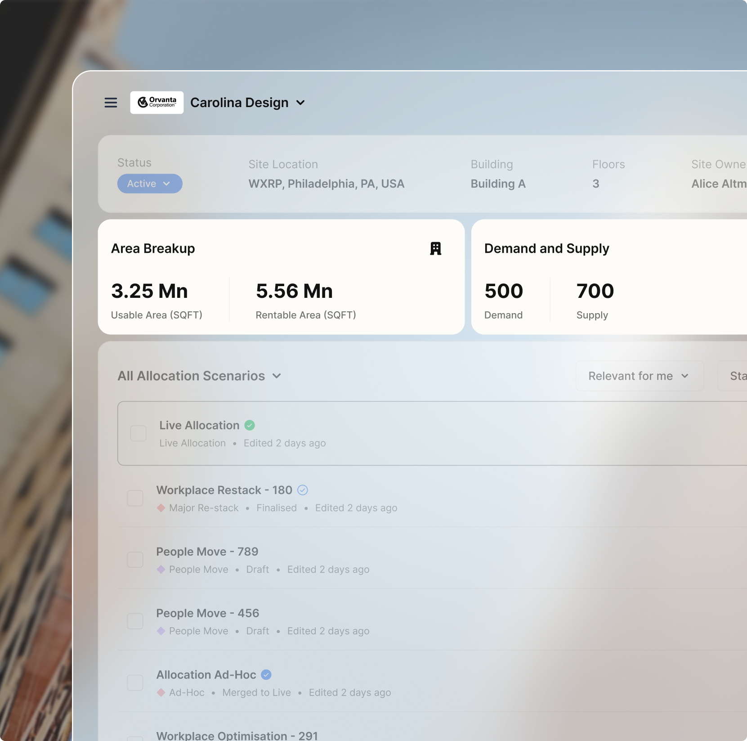Click the Ad-Hoc red diamond icon
Viewport: 747px width, 741px height.
point(161,692)
